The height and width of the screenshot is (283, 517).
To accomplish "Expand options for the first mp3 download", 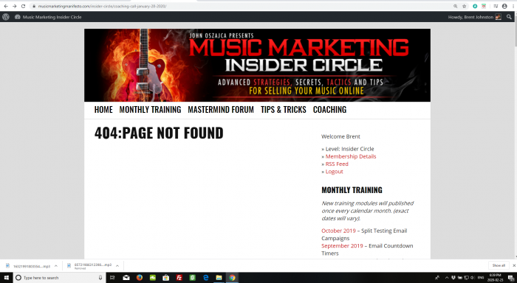I will (56, 266).
